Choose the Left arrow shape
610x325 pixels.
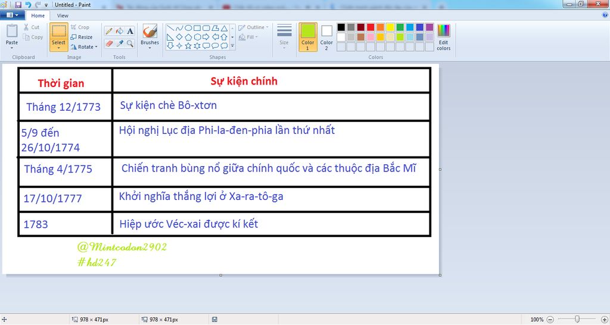[215, 37]
